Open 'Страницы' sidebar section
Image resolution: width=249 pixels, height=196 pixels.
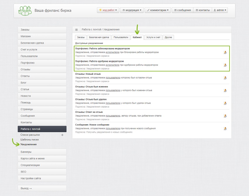tap(42, 109)
